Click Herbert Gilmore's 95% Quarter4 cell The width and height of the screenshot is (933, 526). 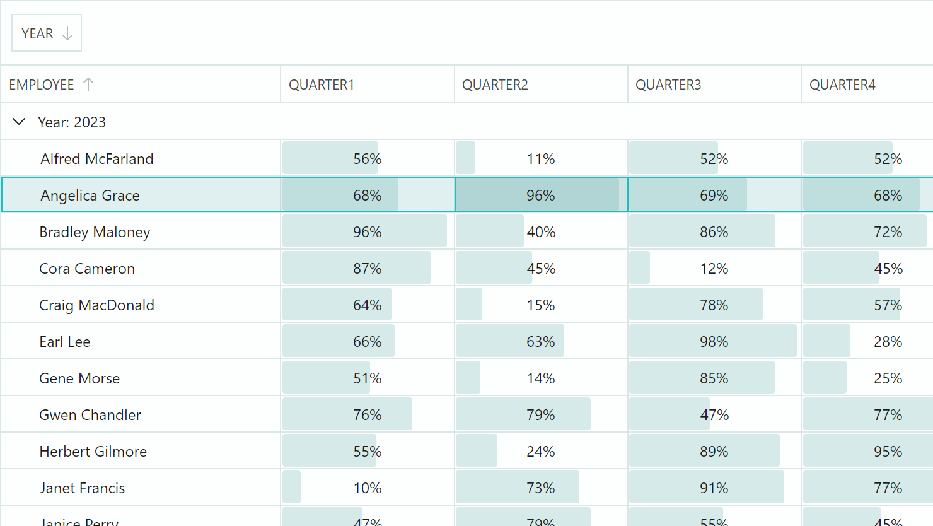(x=888, y=452)
